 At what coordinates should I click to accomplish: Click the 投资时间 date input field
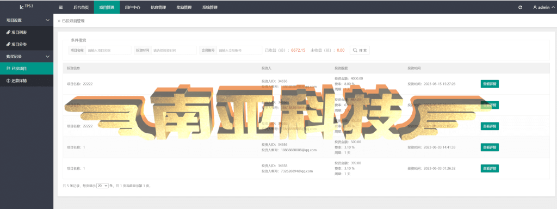pos(174,51)
